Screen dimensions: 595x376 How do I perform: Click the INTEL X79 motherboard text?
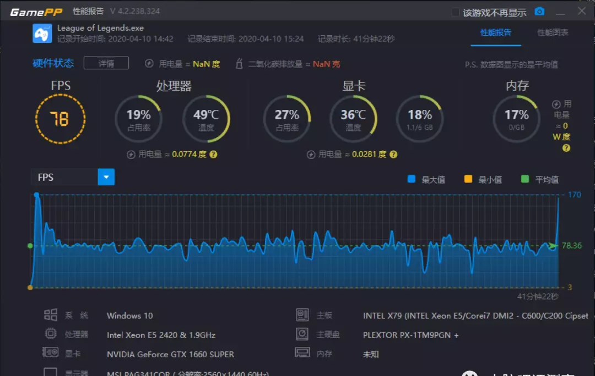click(x=475, y=316)
